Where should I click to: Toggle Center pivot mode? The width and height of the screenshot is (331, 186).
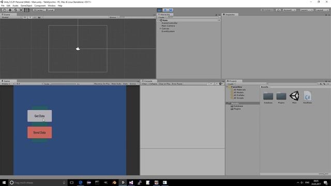pos(38,10)
